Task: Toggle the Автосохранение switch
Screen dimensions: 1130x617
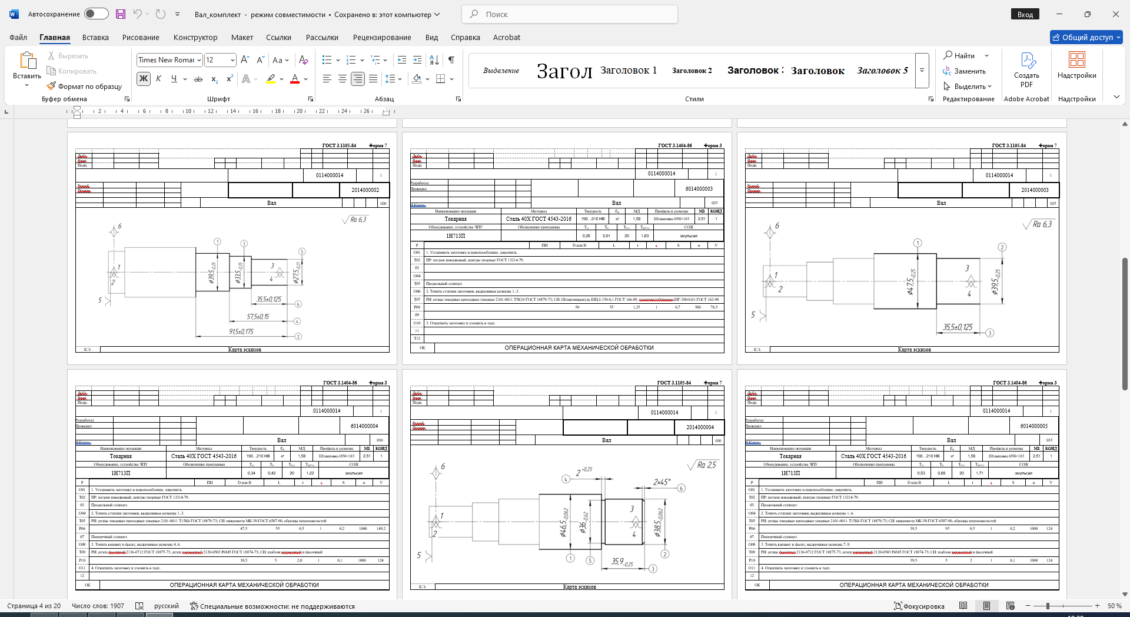Action: [96, 14]
